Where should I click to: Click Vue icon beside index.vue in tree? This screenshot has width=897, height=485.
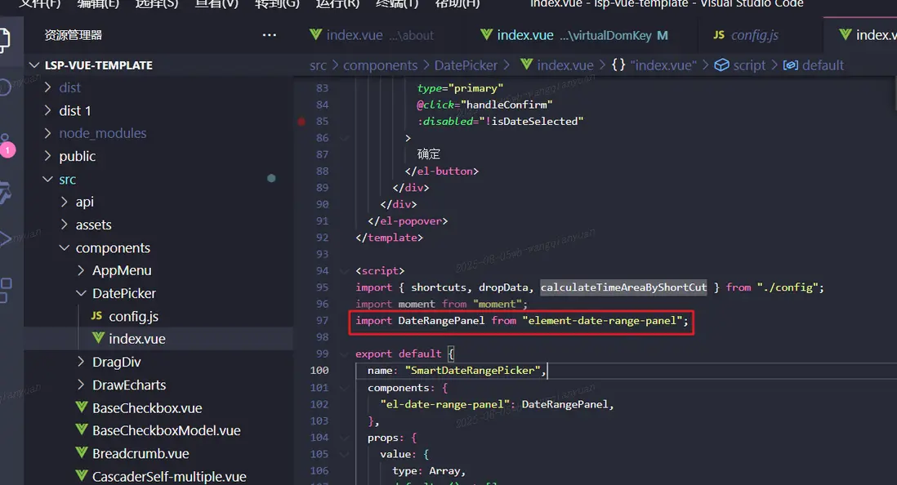tap(98, 338)
